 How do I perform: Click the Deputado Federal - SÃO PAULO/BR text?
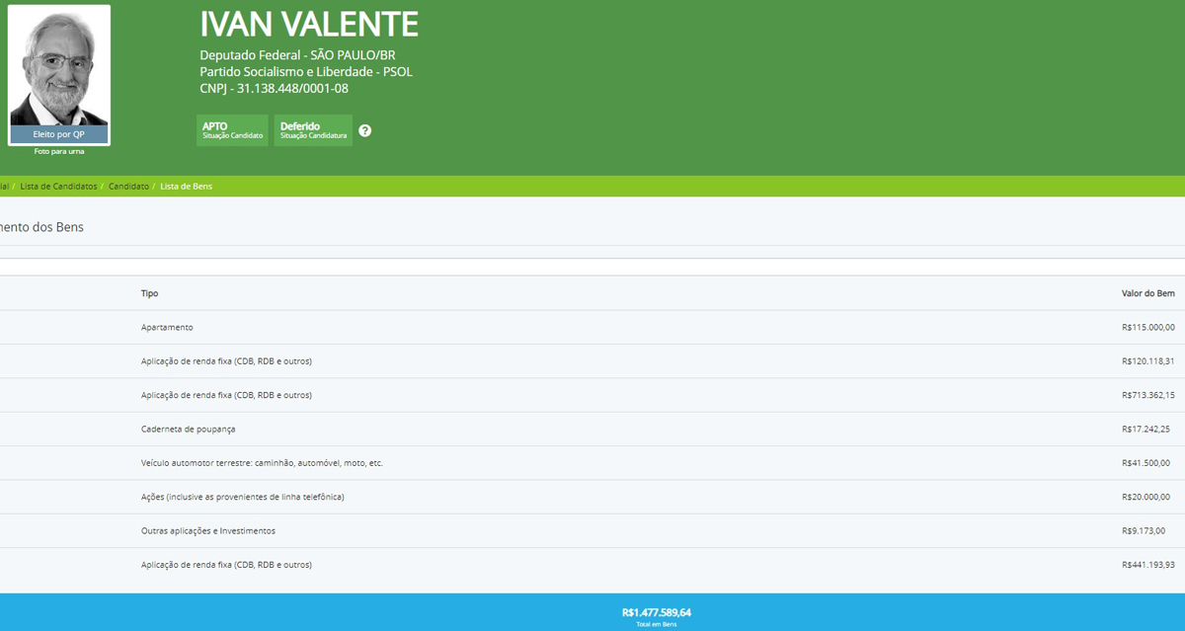click(x=297, y=55)
